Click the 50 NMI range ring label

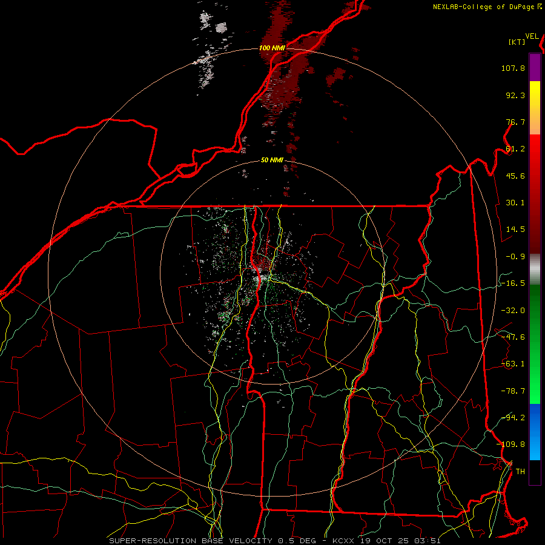click(272, 160)
